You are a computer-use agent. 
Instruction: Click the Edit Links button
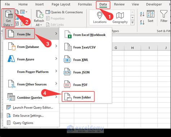pos(55,25)
